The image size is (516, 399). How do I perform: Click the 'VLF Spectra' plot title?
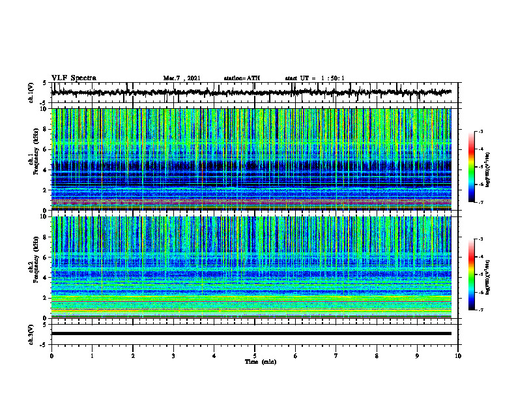tap(74, 78)
